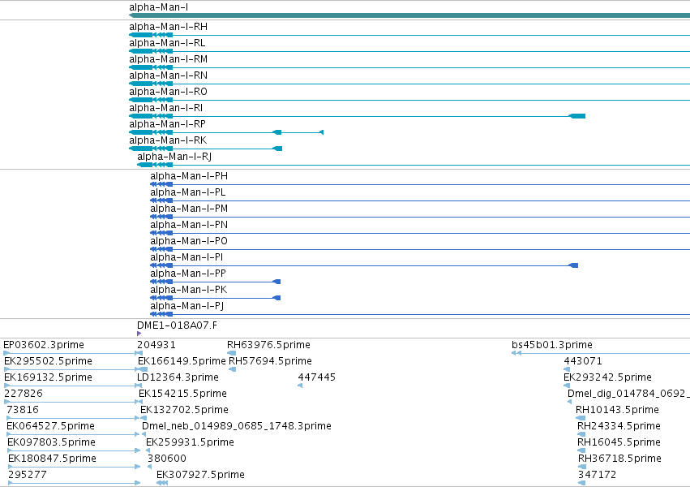Select the EK154215.5prime EST label
The image size is (690, 487).
coord(182,394)
